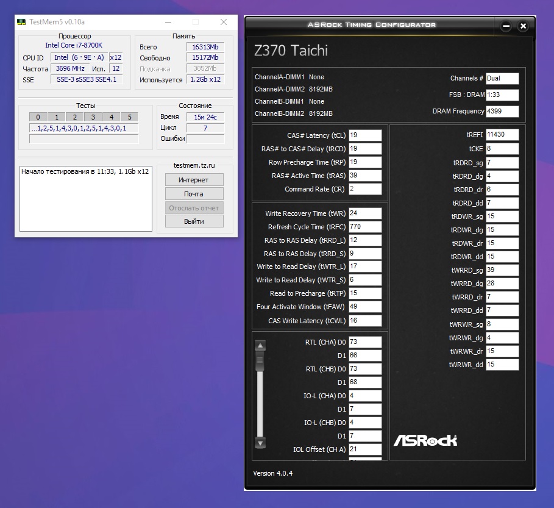
Task: Click the RAS# Active Time (tRAS) field
Action: pyautogui.click(x=365, y=176)
